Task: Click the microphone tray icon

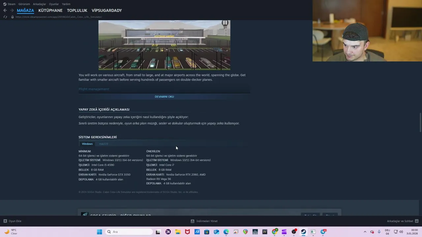Action: pyautogui.click(x=379, y=232)
